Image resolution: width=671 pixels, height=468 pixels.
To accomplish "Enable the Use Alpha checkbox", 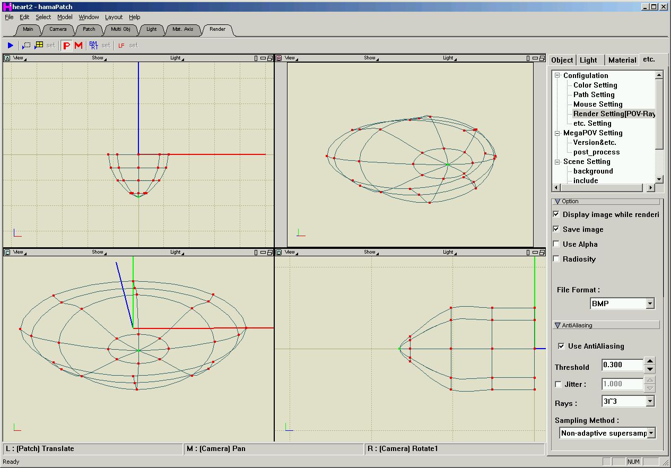I will 556,244.
